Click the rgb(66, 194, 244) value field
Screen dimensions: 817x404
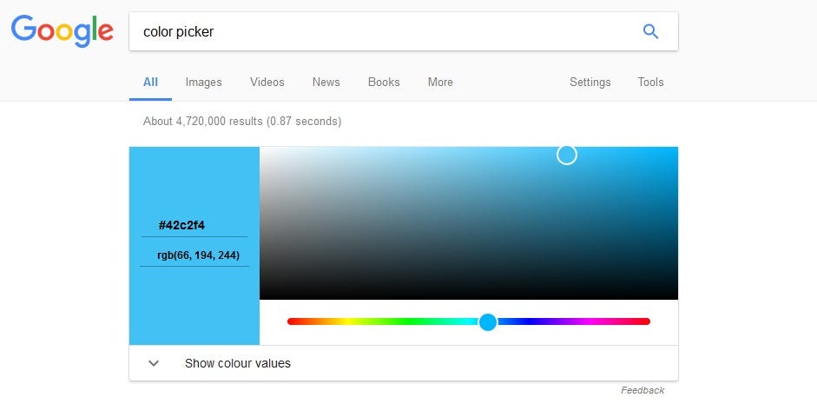pyautogui.click(x=194, y=256)
